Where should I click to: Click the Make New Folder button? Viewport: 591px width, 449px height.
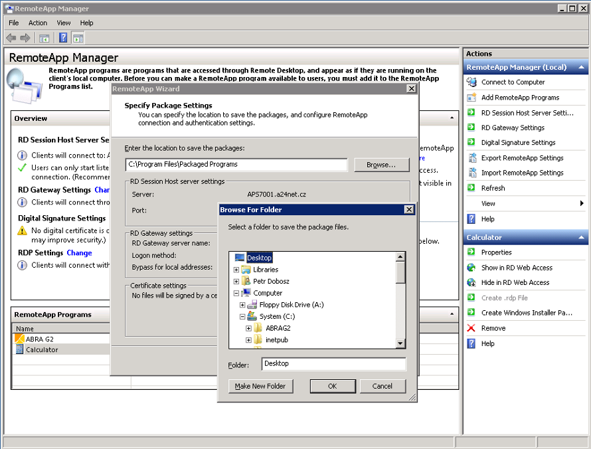pos(260,386)
